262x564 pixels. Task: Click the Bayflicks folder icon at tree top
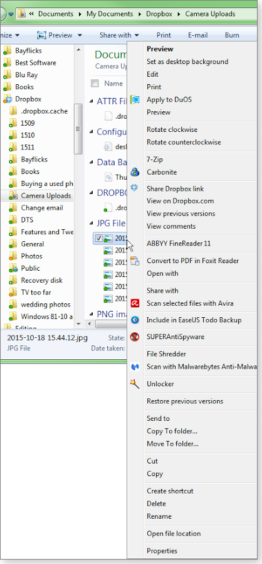click(x=7, y=51)
